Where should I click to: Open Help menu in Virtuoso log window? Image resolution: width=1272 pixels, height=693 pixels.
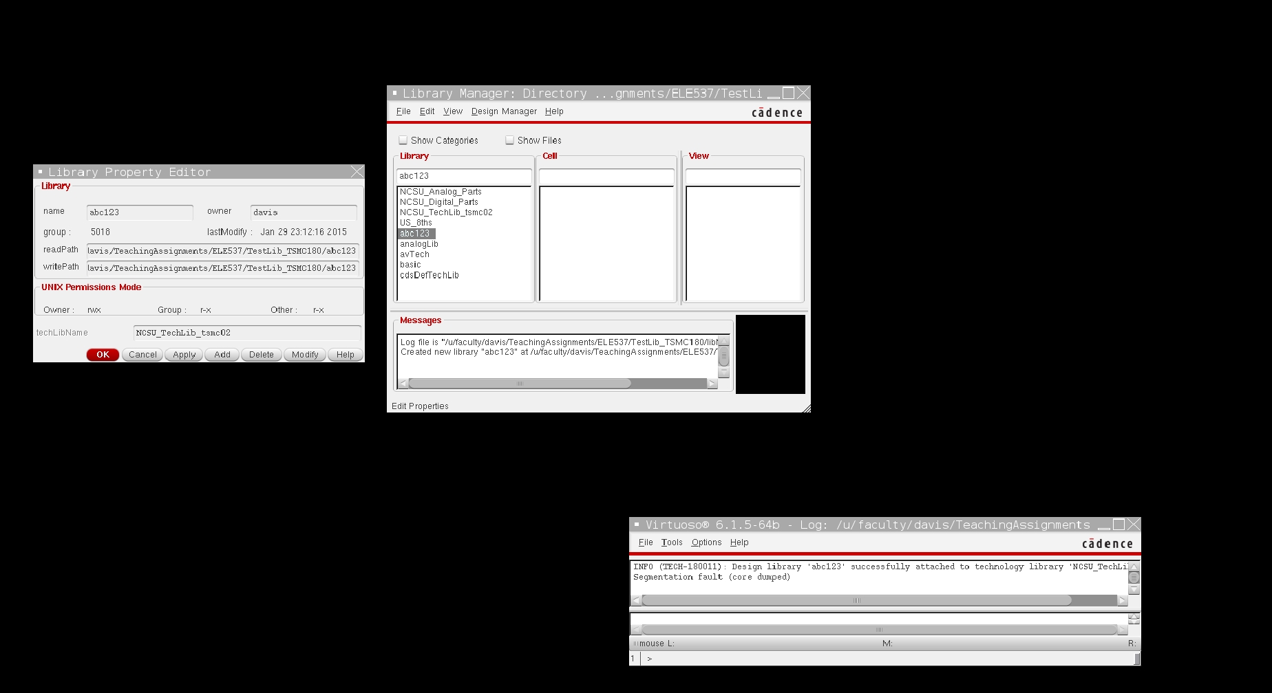click(739, 542)
